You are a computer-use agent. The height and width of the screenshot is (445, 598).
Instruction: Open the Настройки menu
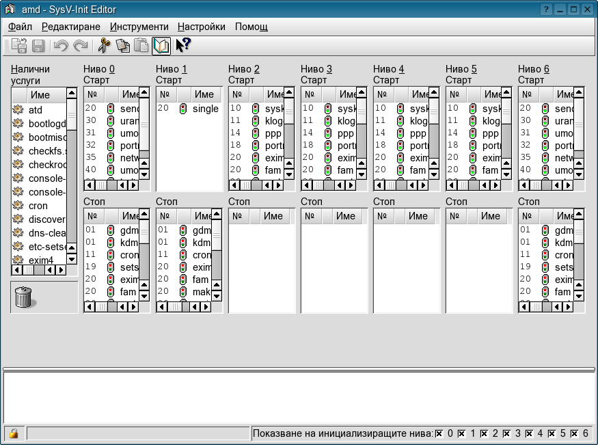201,27
